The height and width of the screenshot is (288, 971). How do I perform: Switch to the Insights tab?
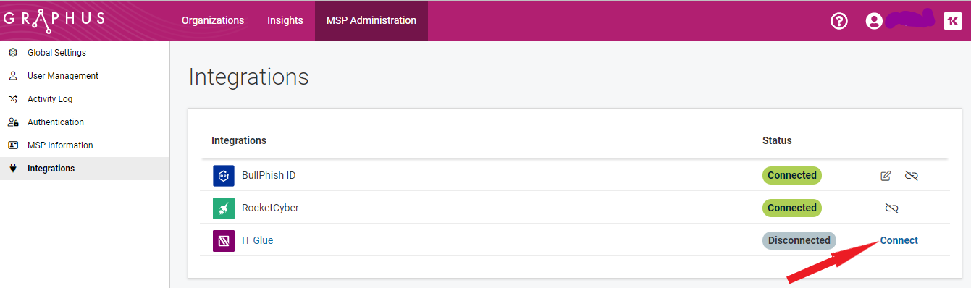(x=285, y=21)
